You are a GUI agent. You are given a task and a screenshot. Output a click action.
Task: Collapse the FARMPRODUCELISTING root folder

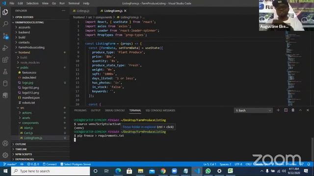29,22
